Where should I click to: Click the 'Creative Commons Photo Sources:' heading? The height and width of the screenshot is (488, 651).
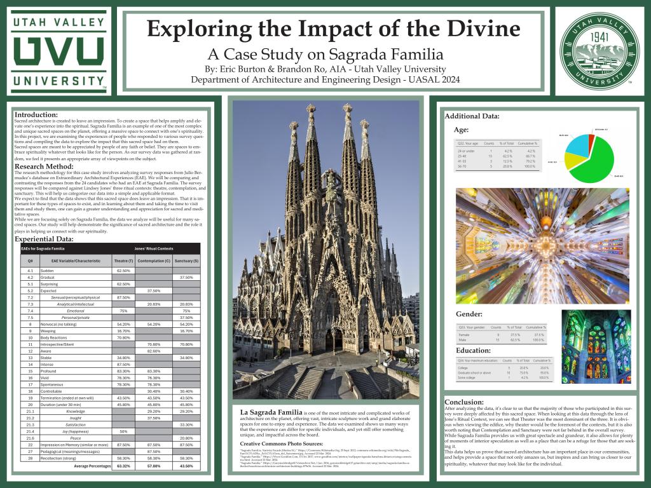tap(282, 442)
